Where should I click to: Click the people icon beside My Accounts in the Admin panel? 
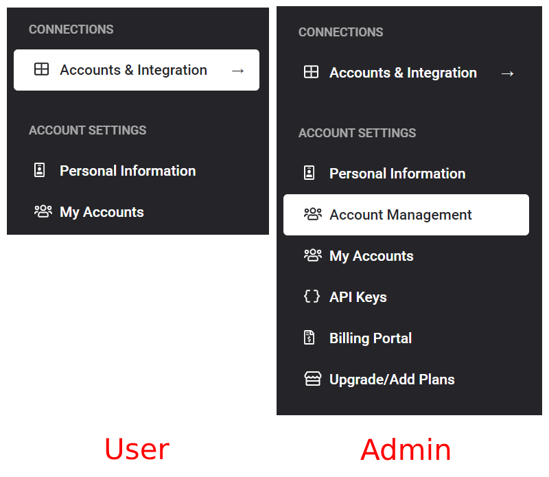(313, 255)
